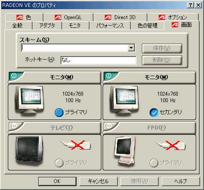Viewport: 204px width, 190px height.
Task: Select セカンダリ radio on right monitor
Action: (154, 113)
